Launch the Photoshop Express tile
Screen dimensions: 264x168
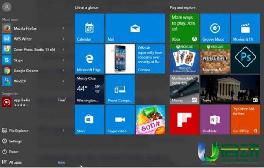click(246, 59)
